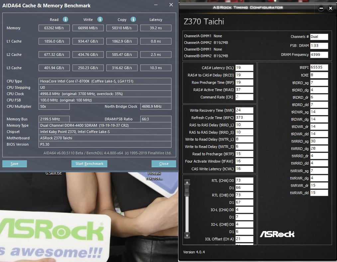Screen dimensions: 337x262
Task: Close the AIDA64 benchmark window via X
Action: (x=171, y=5)
